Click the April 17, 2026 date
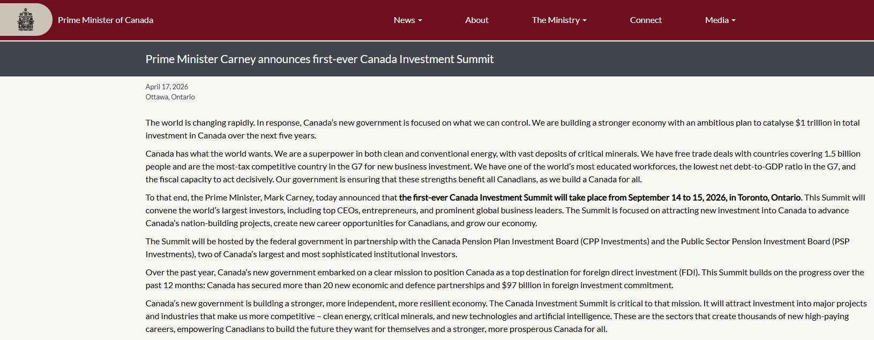 167,87
